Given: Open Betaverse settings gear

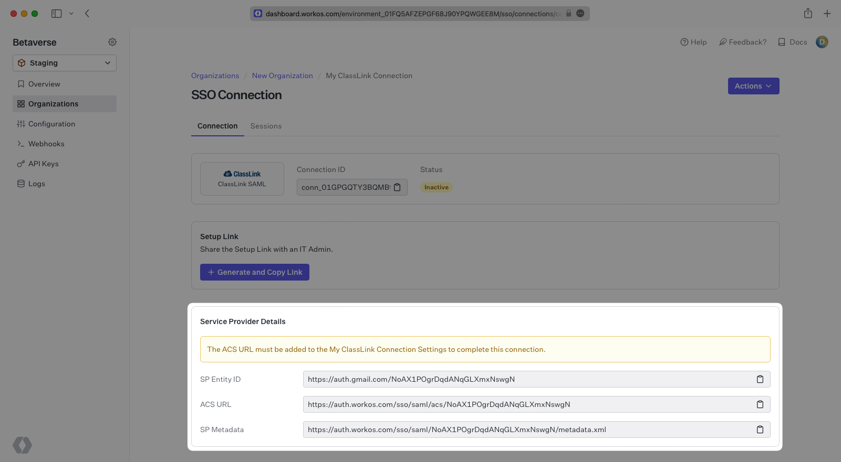Looking at the screenshot, I should (x=112, y=42).
